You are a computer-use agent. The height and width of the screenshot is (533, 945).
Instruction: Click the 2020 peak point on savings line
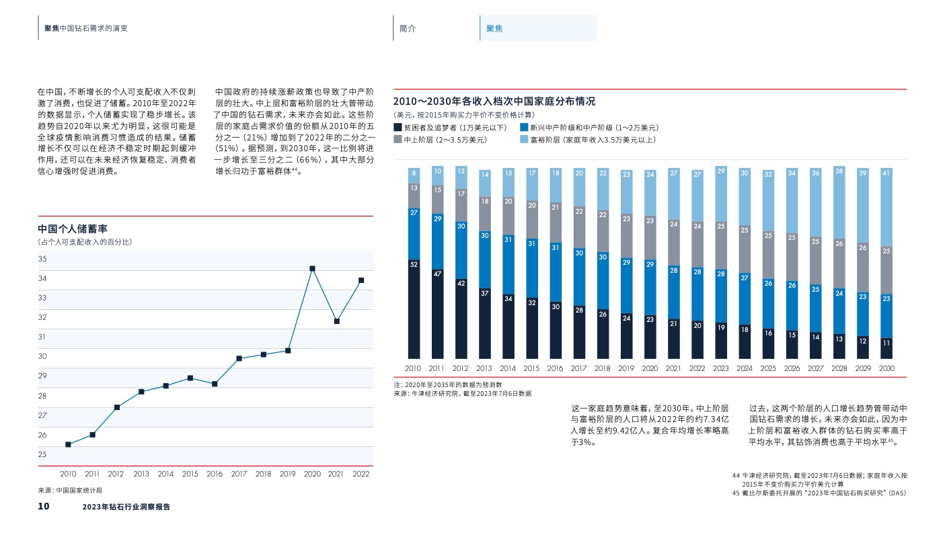click(312, 269)
